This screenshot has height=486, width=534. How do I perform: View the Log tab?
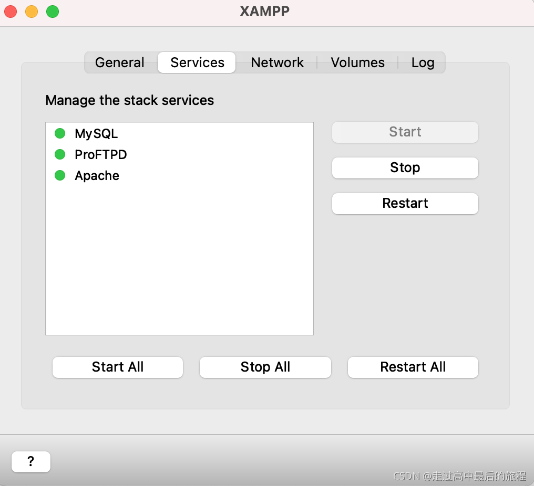click(422, 62)
